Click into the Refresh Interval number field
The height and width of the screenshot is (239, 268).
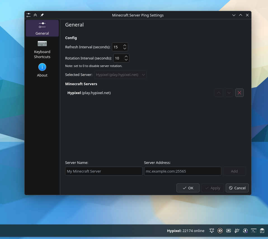coord(117,47)
